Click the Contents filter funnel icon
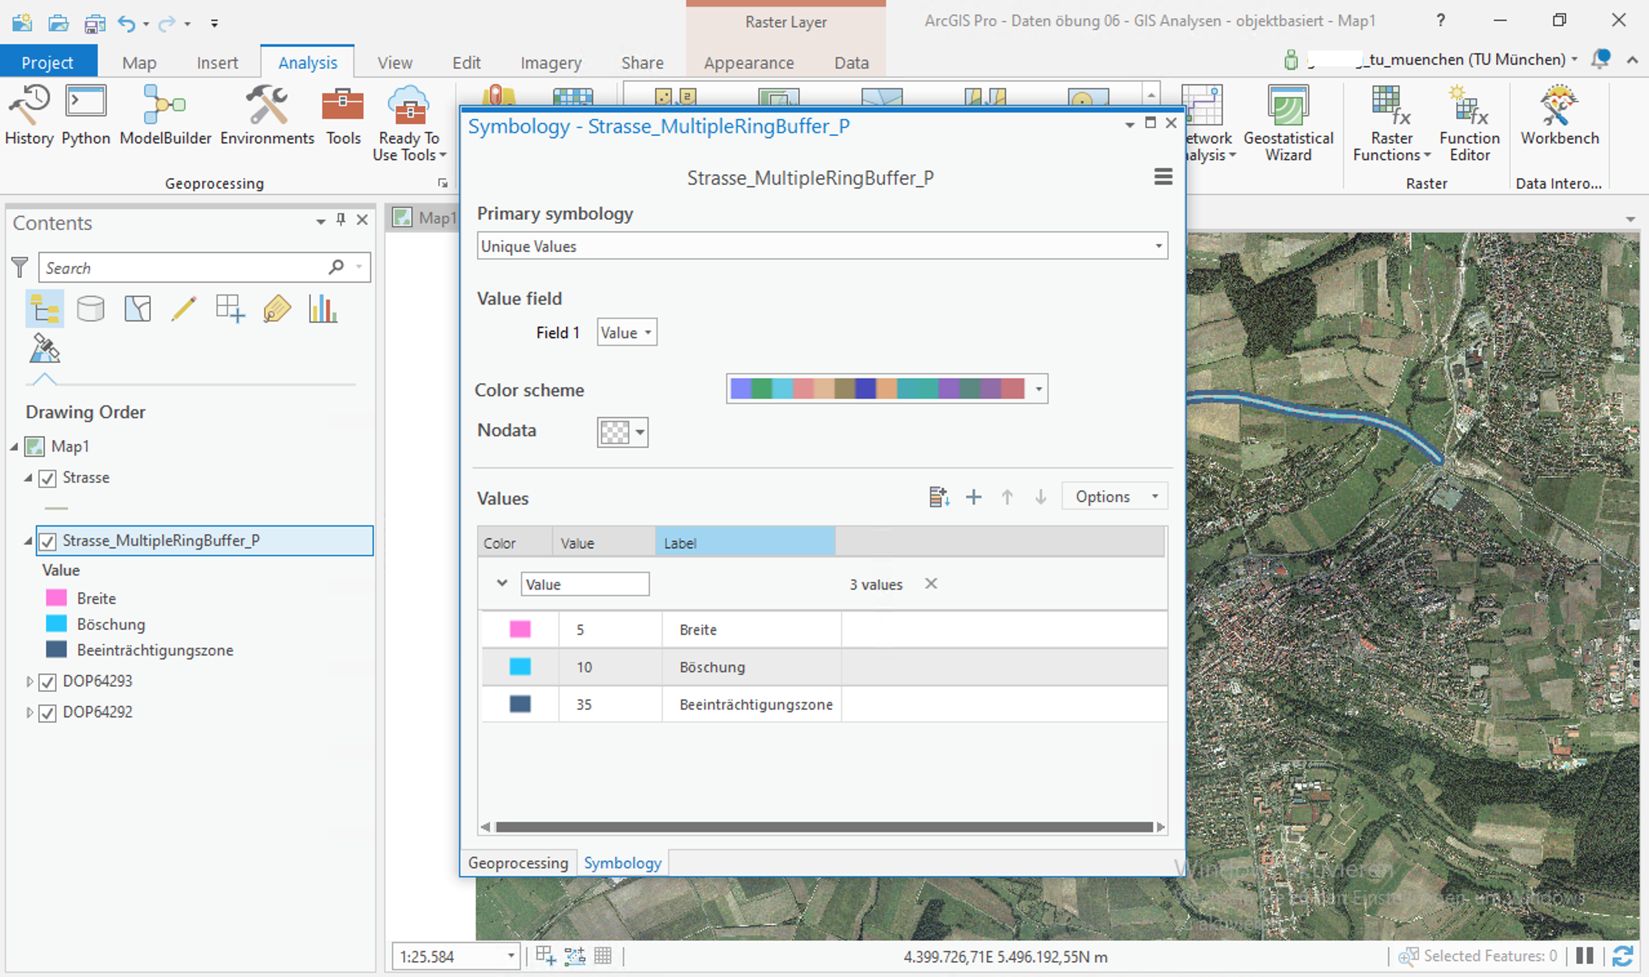Viewport: 1649px width, 977px height. 20,267
